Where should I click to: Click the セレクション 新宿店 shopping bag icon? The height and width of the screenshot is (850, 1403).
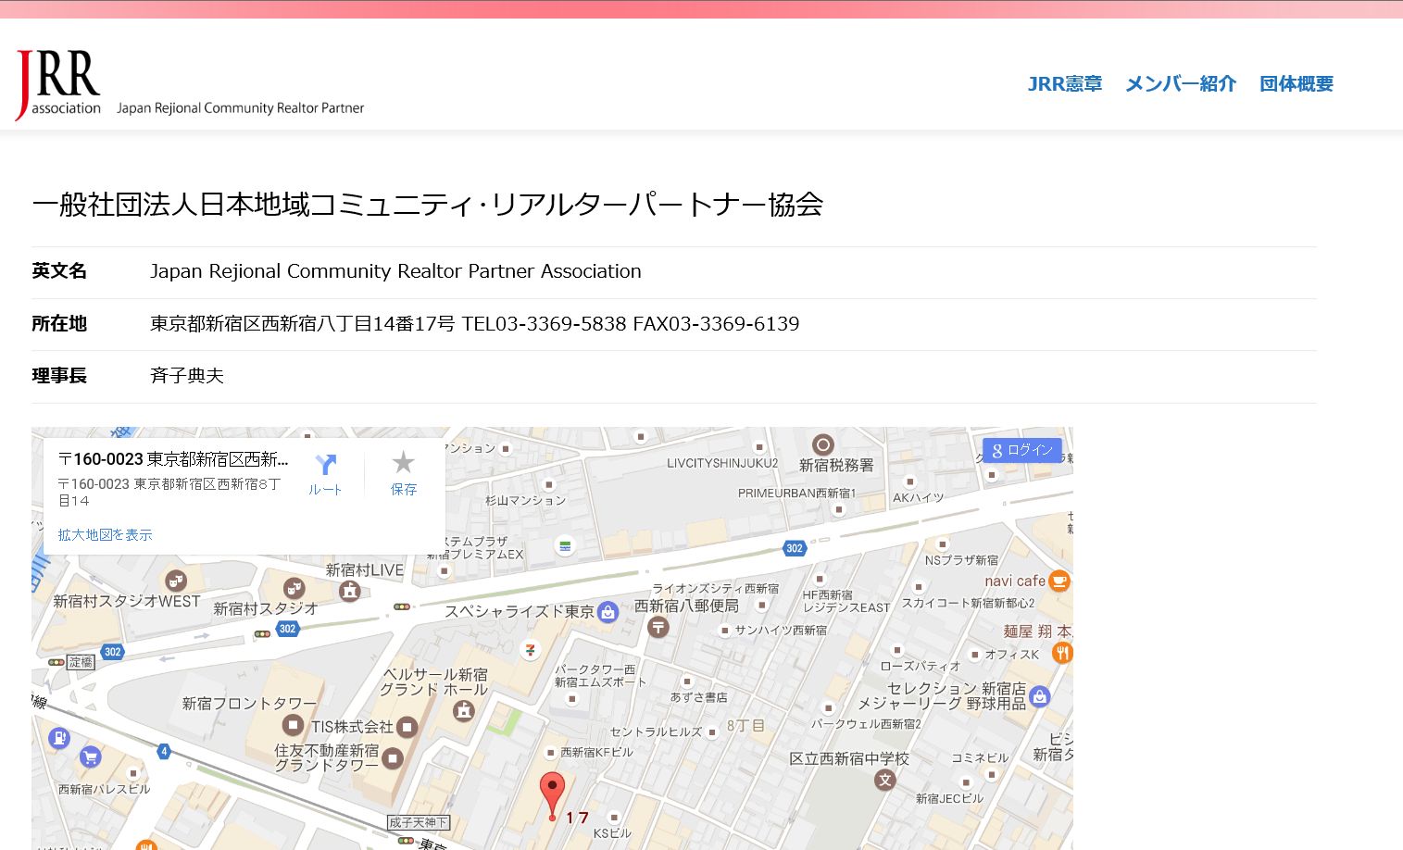coord(1039,697)
